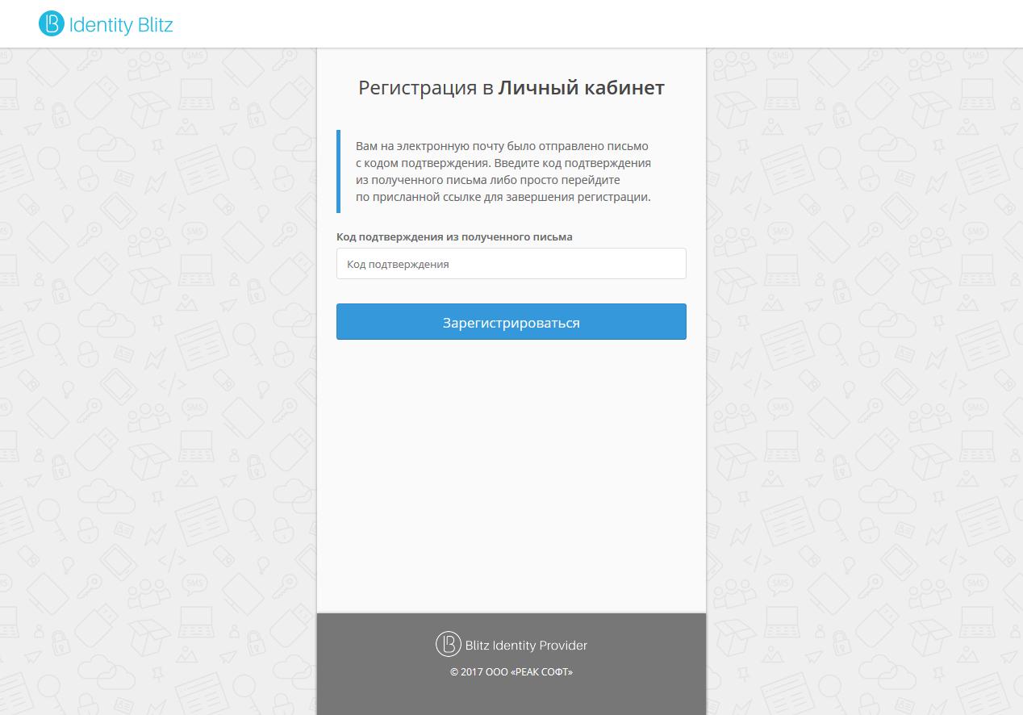Focus the Код подтверждения input field
The height and width of the screenshot is (715, 1023).
[x=511, y=264]
